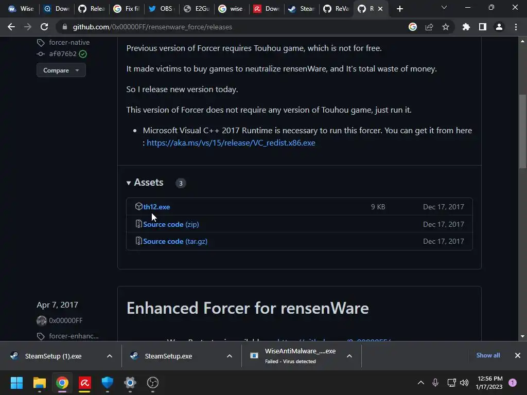Viewport: 527px width, 395px height.
Task: Bookmark this page with star icon
Action: [446, 27]
